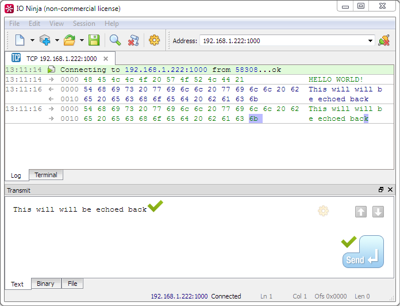
Task: Open Settings via the toolbar gear icon
Action: 154,40
